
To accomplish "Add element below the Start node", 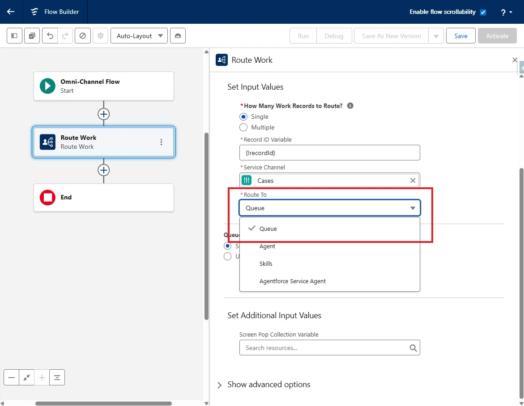I will point(104,114).
